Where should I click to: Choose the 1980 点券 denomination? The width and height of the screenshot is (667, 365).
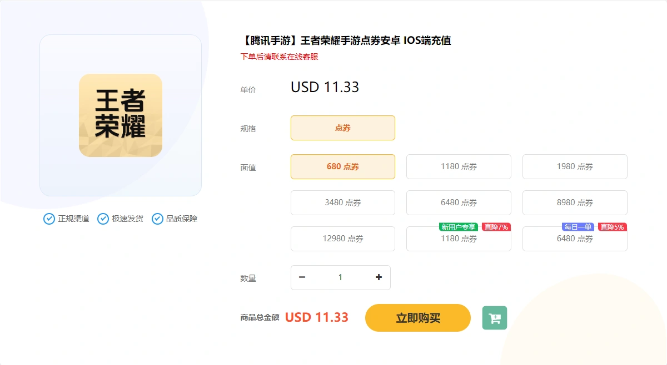coord(575,166)
